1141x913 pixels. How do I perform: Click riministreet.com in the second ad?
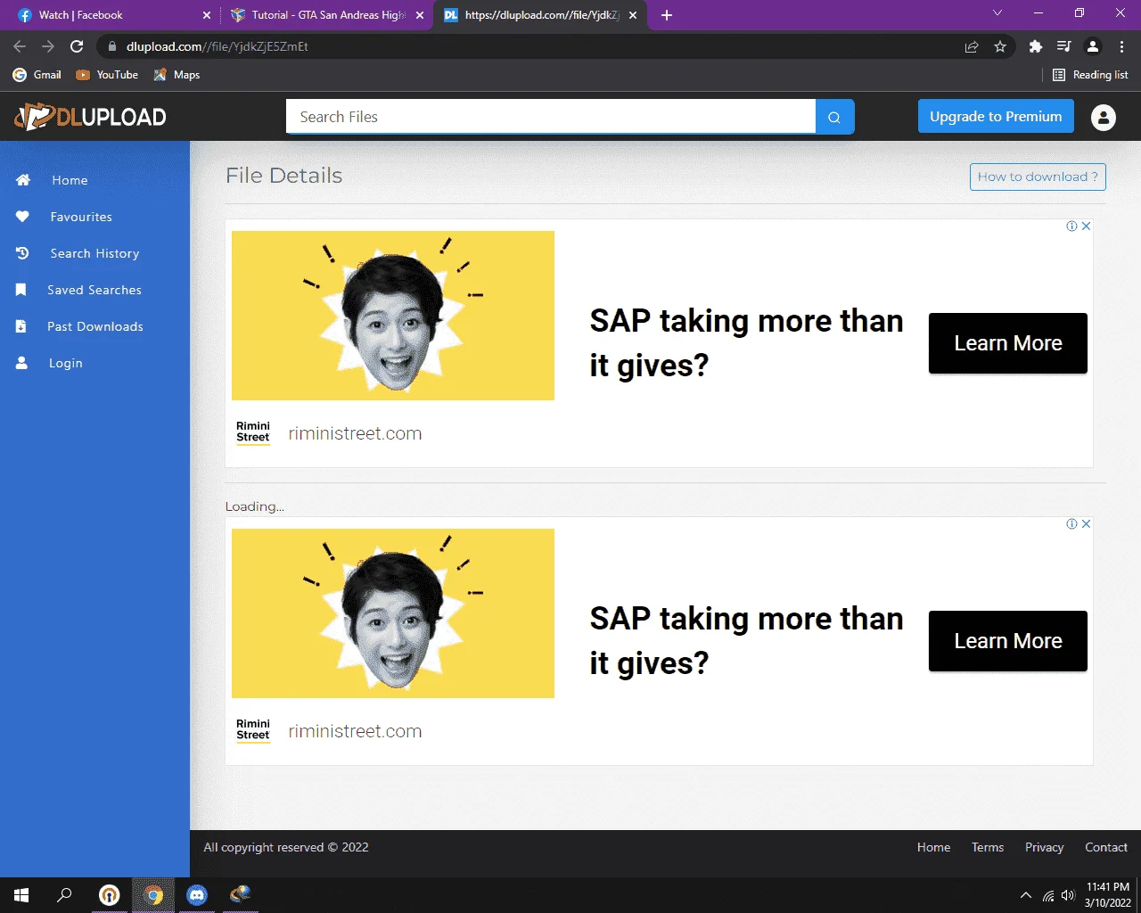[x=355, y=731]
